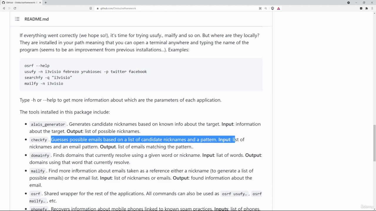Open the QR code icon in address bar
This screenshot has width=376, height=211.
(x=260, y=8)
